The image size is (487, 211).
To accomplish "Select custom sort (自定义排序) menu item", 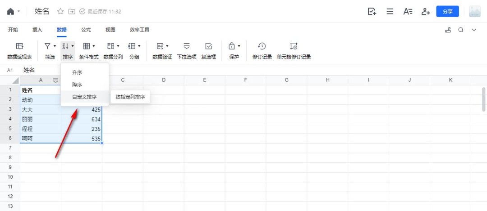I will point(84,97).
